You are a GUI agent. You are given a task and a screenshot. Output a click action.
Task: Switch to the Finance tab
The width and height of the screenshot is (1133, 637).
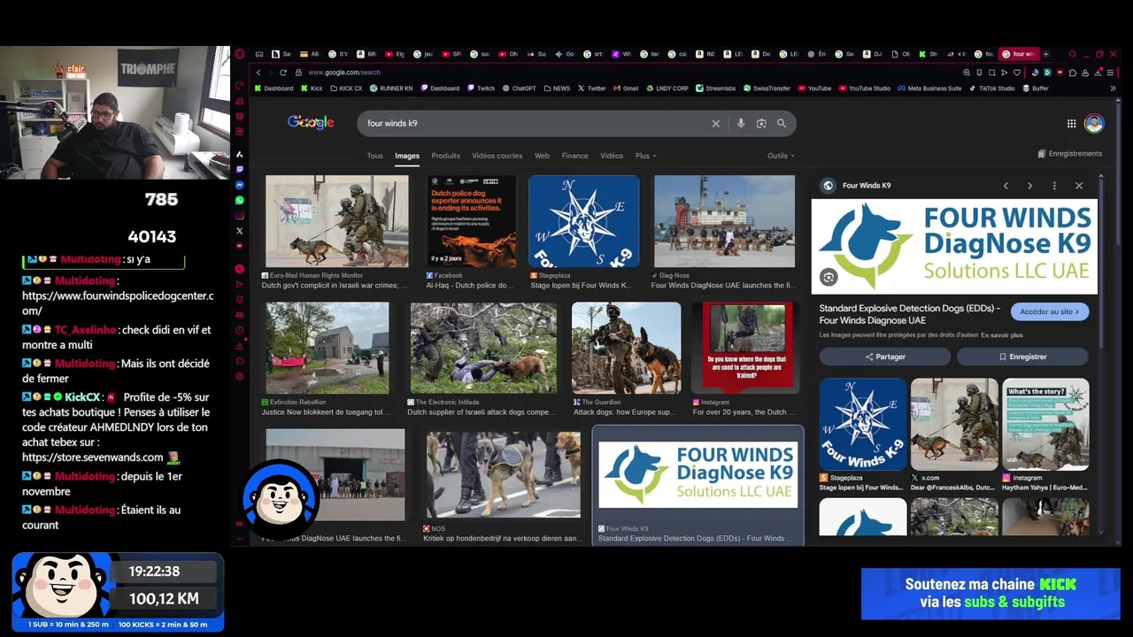tap(574, 156)
